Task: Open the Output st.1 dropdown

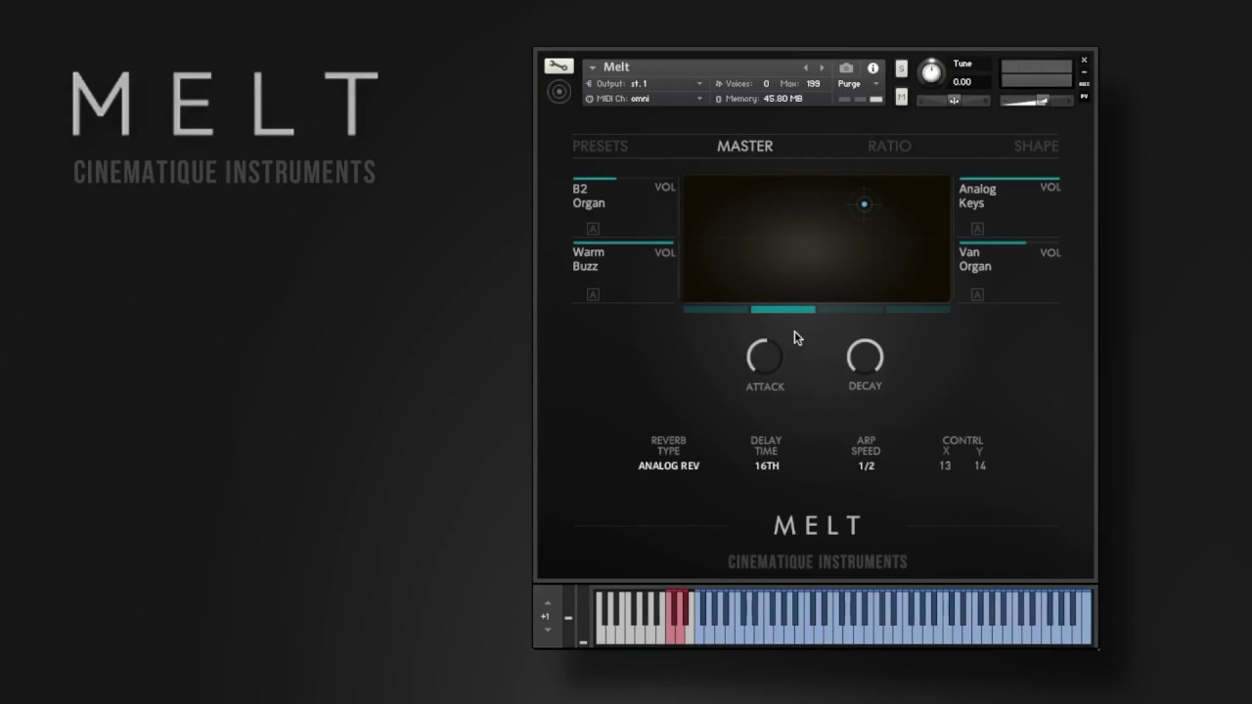Action: [x=645, y=84]
